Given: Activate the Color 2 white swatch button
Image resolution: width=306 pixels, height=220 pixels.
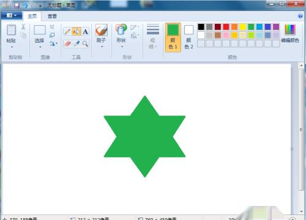Looking at the screenshot, I should pyautogui.click(x=188, y=37).
